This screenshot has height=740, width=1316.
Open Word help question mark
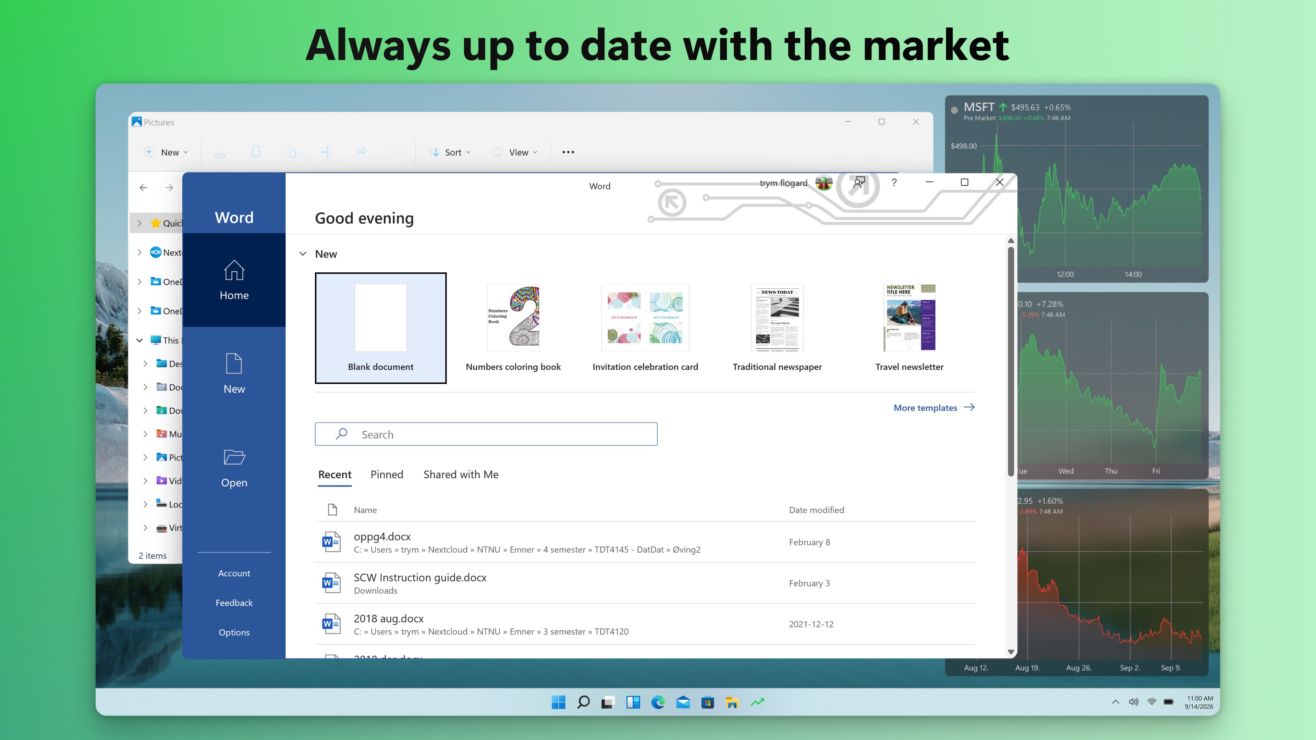[894, 182]
